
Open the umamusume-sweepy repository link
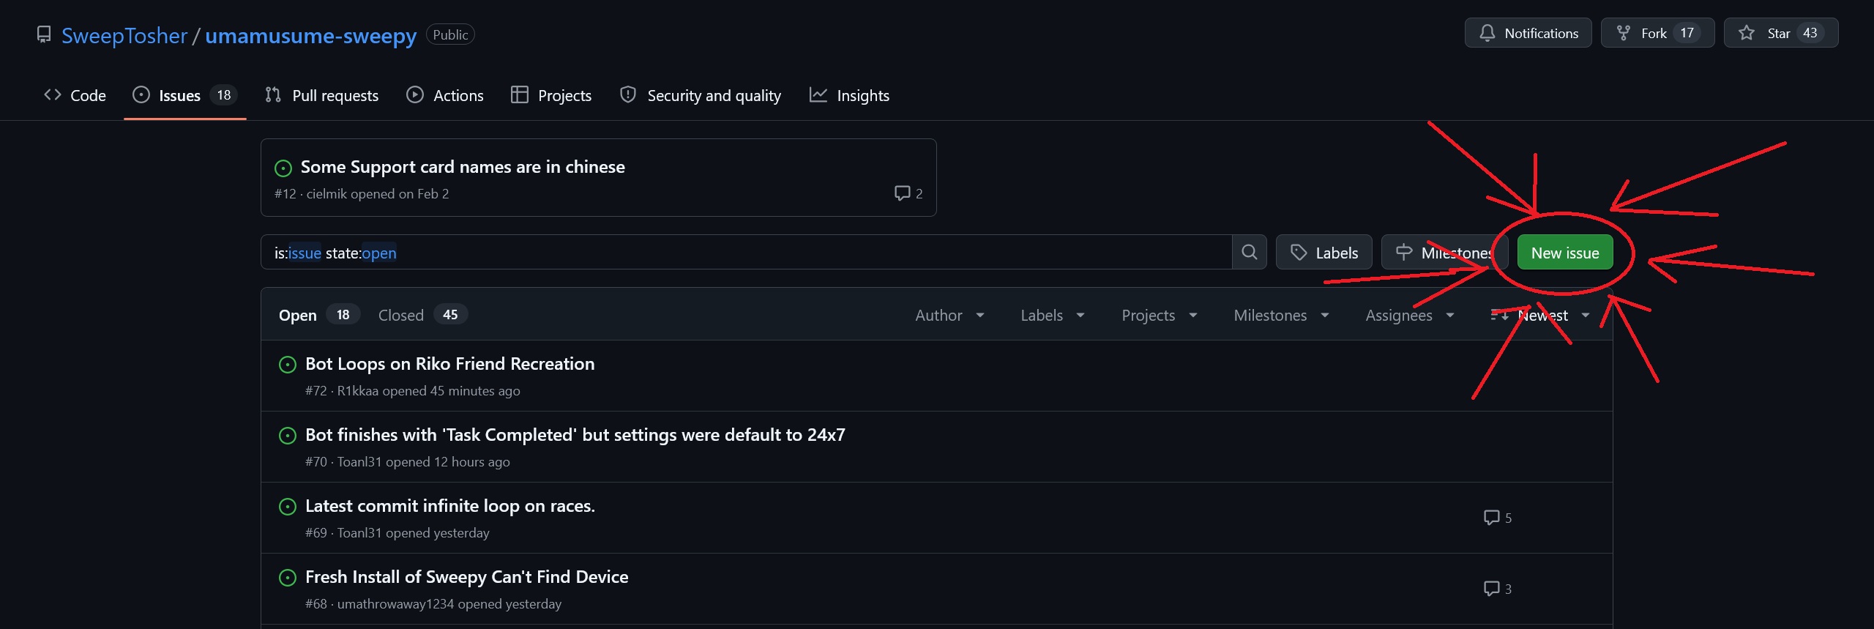311,35
